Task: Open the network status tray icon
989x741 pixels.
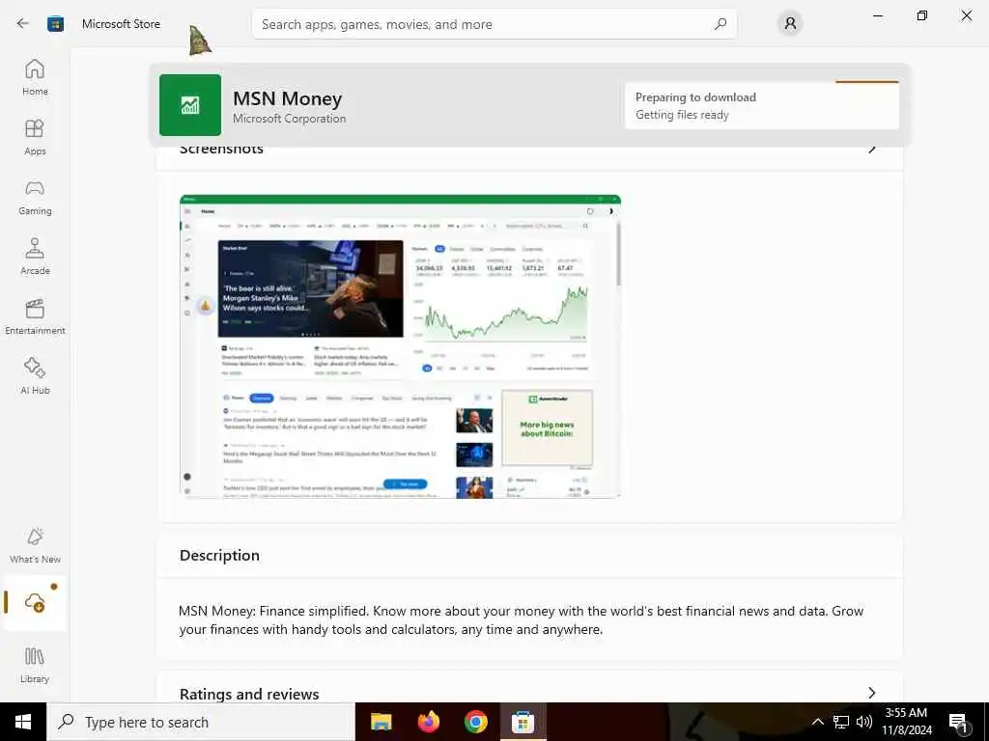Action: pyautogui.click(x=841, y=722)
